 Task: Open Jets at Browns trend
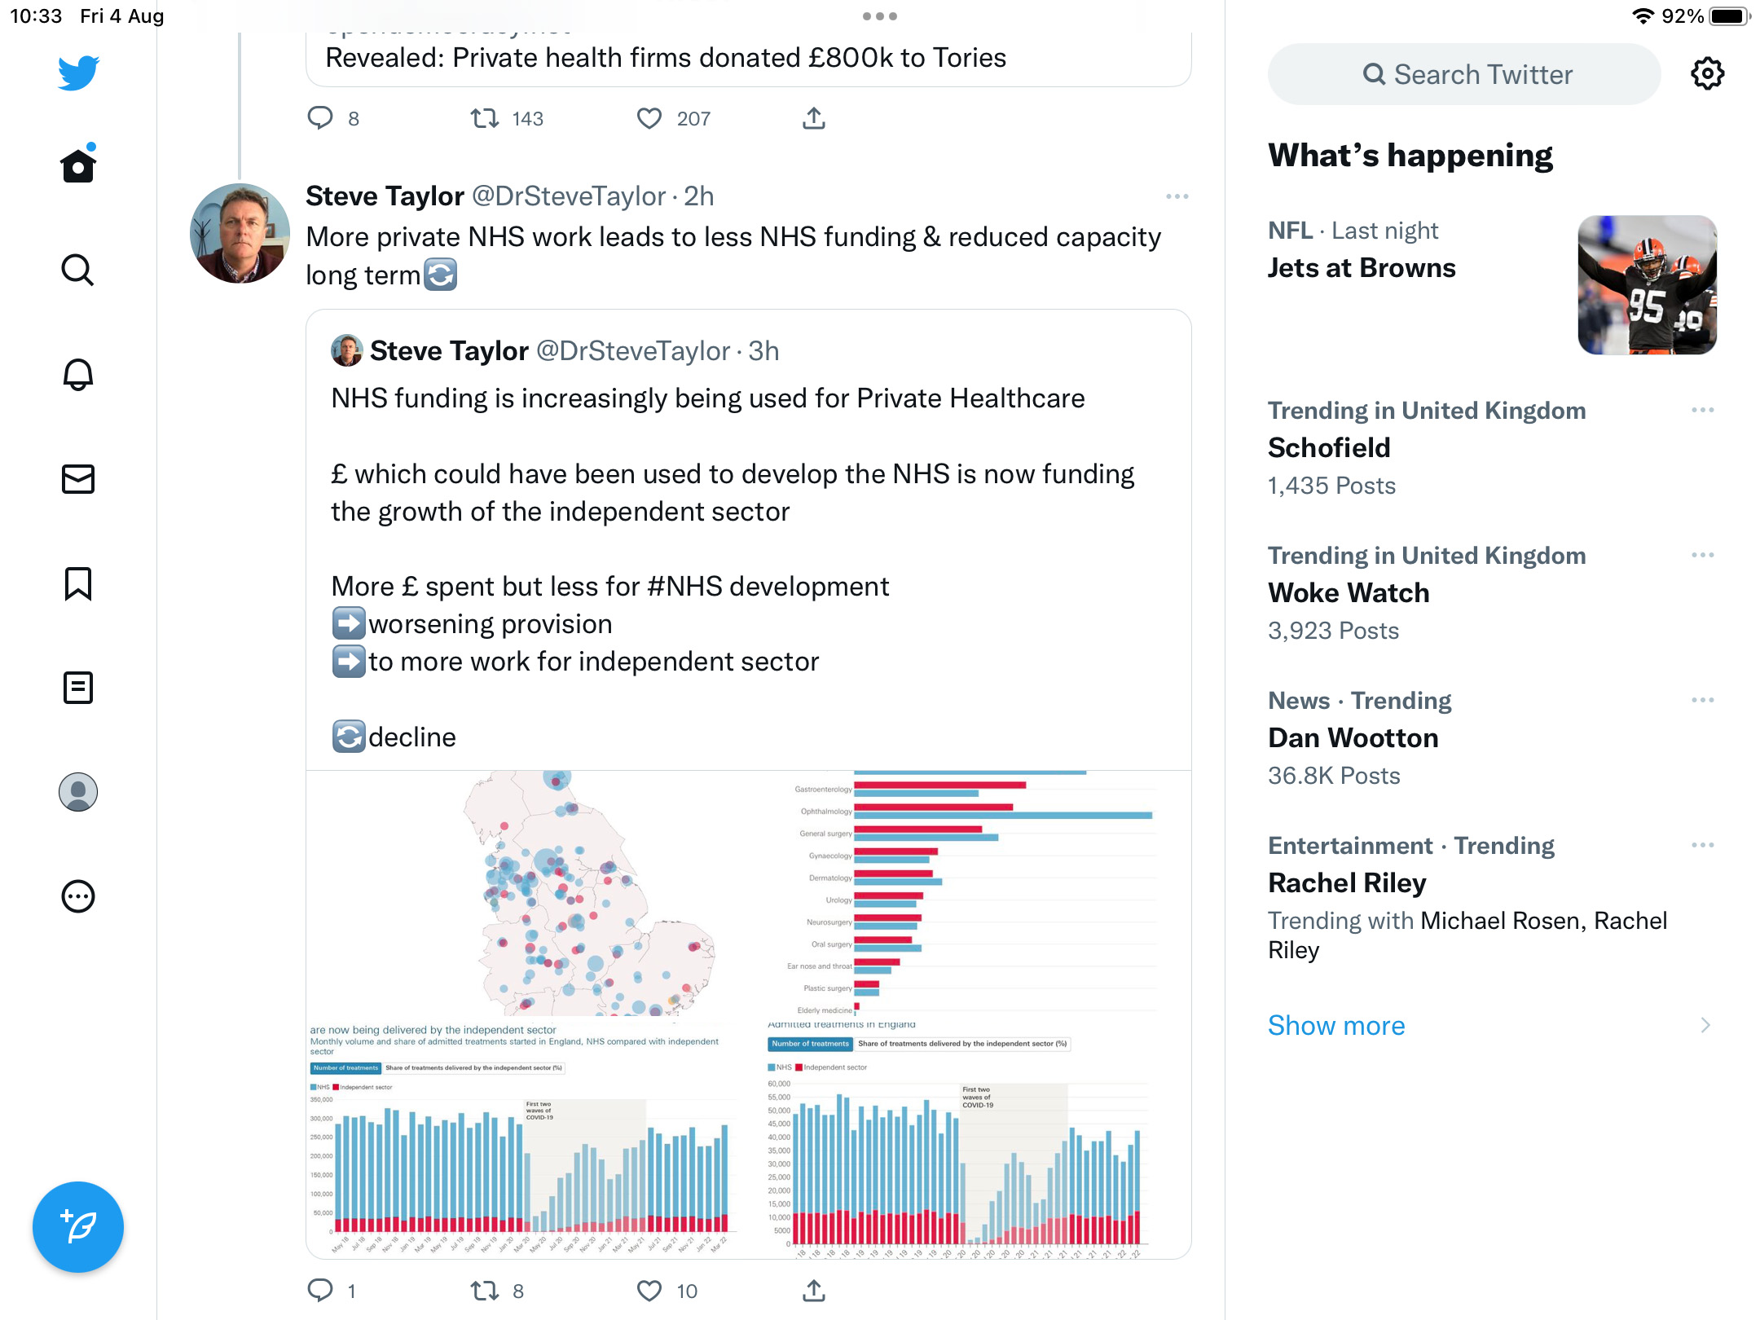1362,268
